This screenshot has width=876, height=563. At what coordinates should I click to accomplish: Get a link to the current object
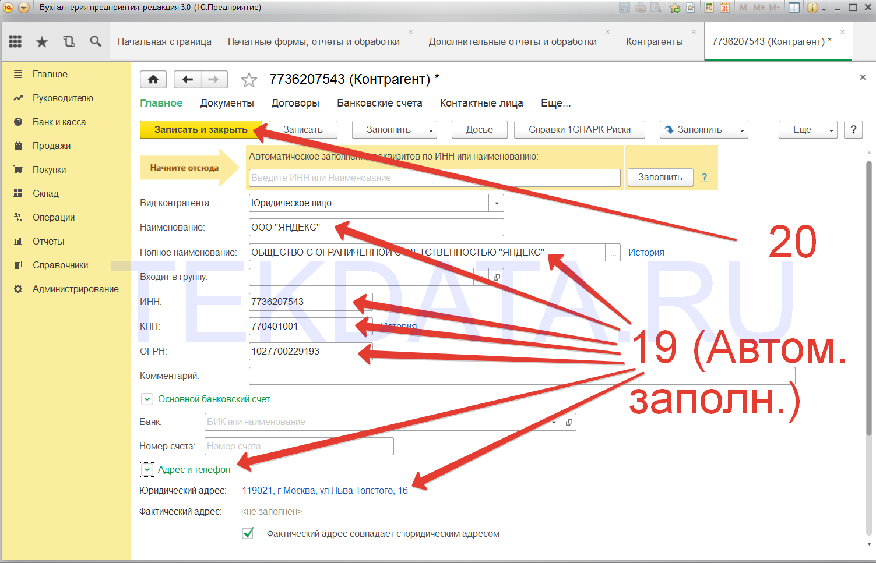click(691, 8)
